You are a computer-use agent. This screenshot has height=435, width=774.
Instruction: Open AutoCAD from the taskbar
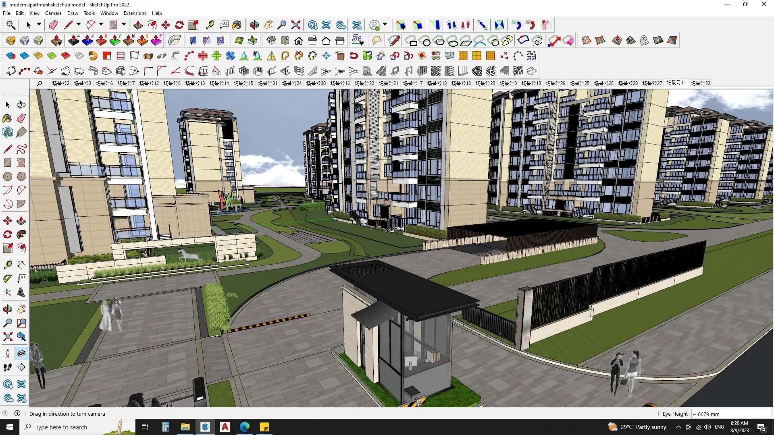(225, 427)
